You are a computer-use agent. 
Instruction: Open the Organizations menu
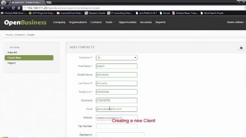(x=78, y=22)
